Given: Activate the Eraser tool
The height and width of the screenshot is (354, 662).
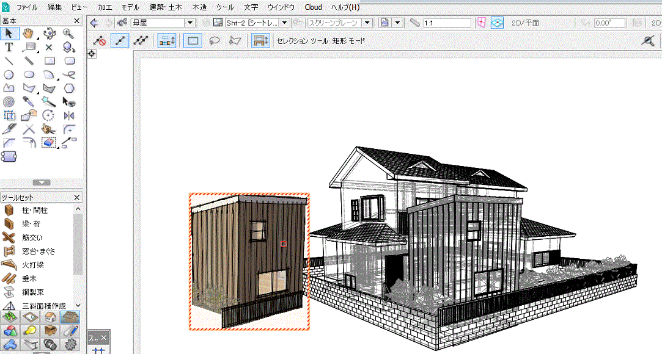Looking at the screenshot, I should click(x=49, y=142).
